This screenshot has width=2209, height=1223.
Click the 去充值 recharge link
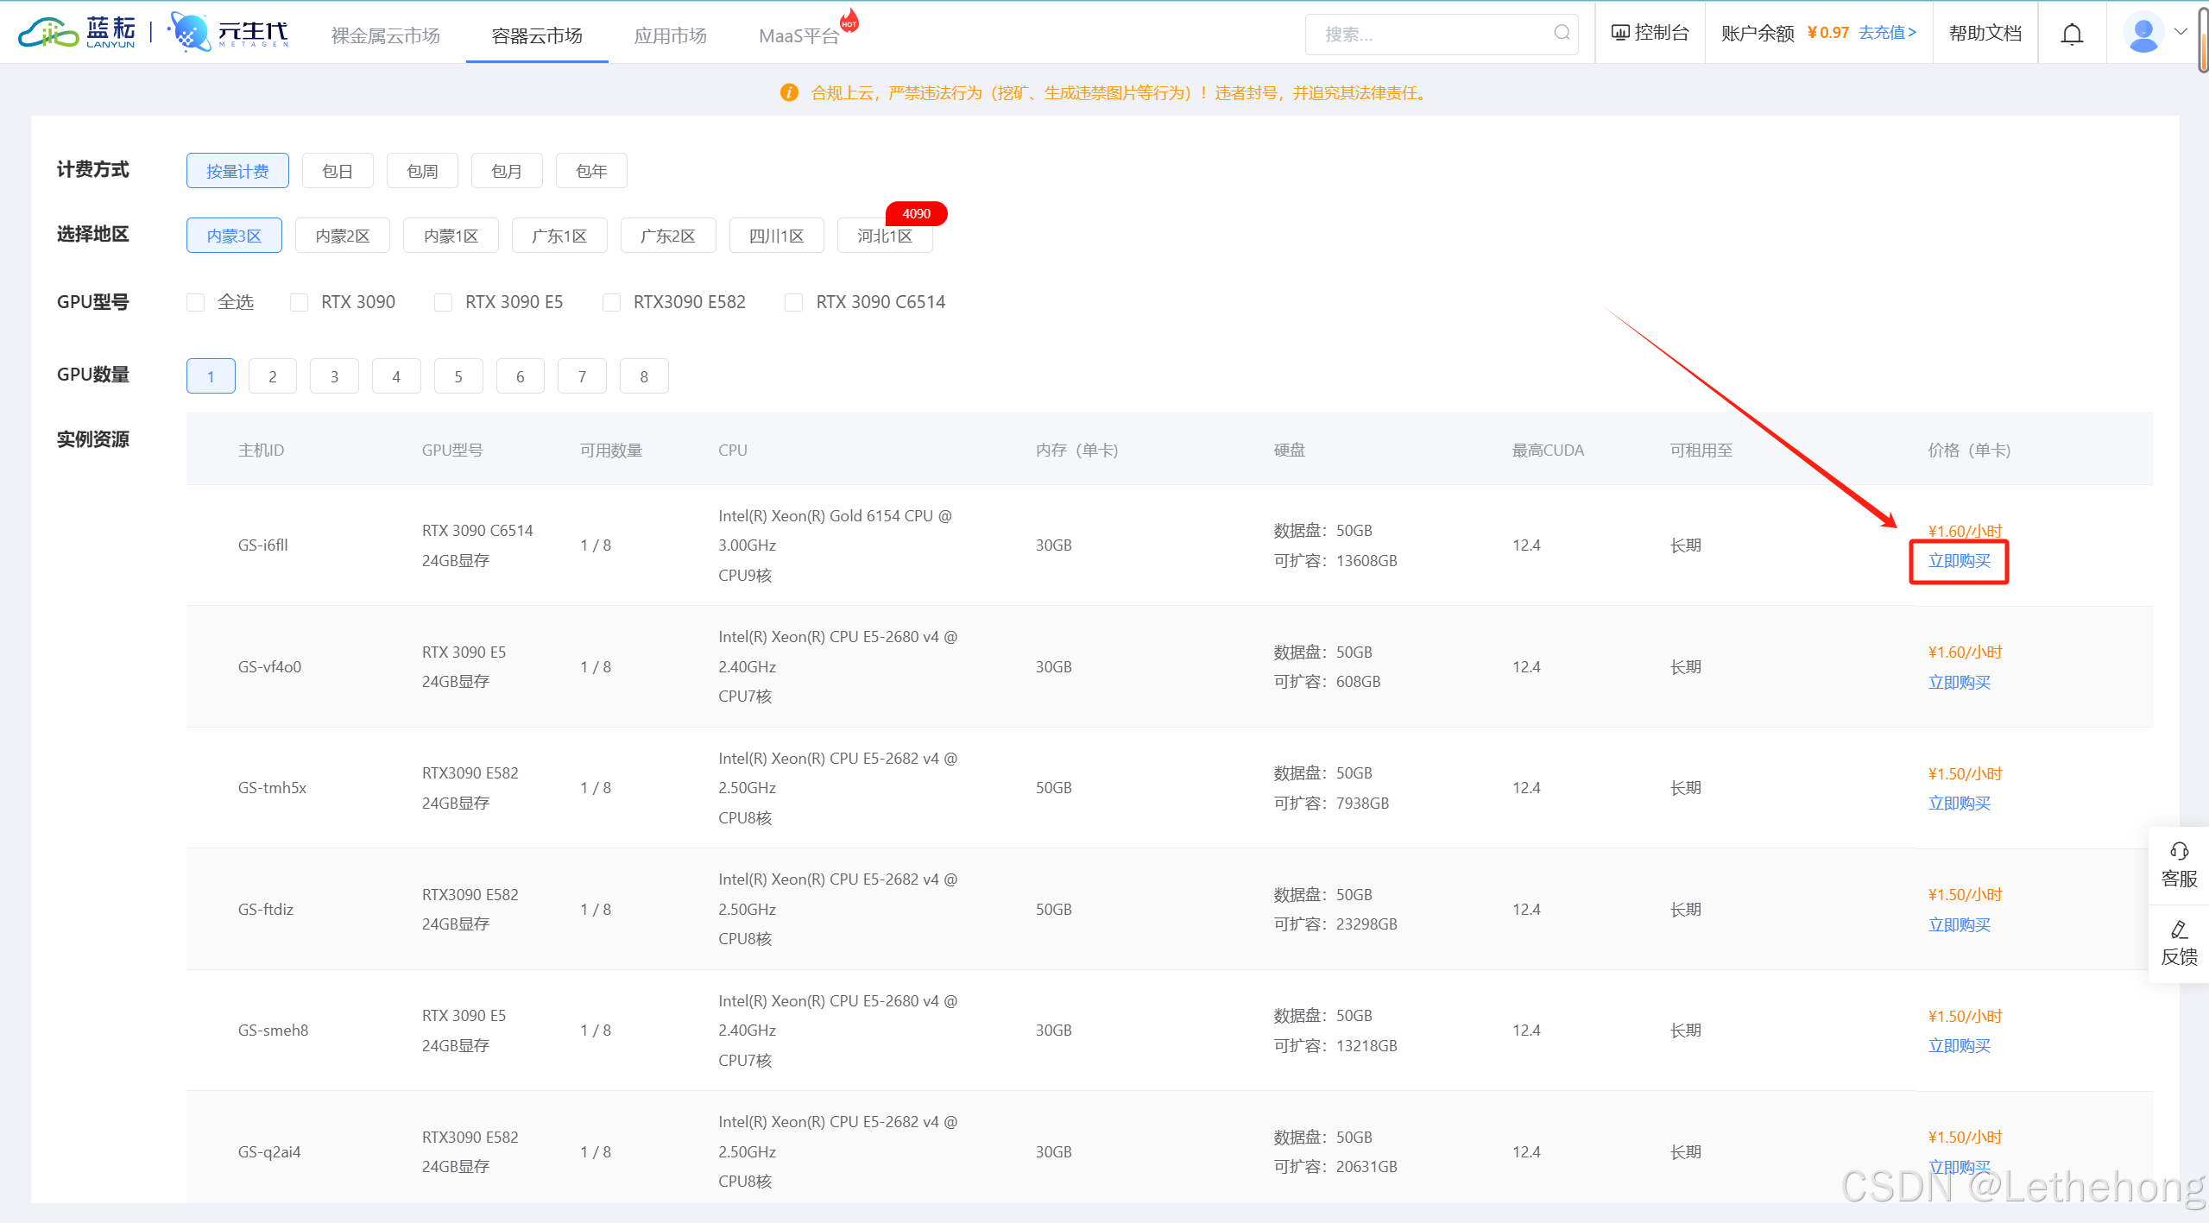1887,33
